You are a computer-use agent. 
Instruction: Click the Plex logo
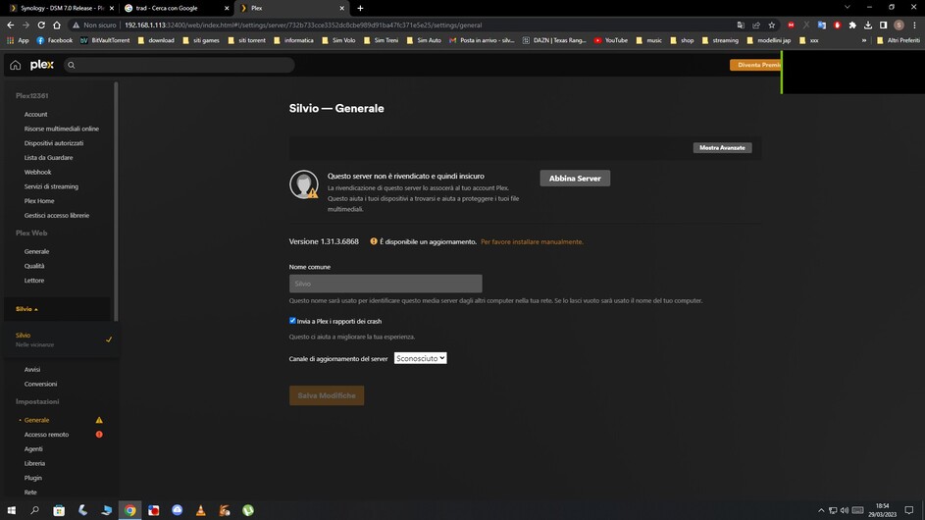pos(42,65)
